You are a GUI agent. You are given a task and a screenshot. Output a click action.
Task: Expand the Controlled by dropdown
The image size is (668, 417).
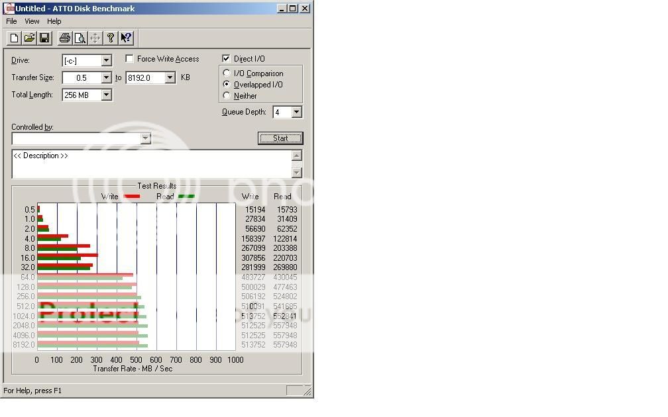point(146,138)
